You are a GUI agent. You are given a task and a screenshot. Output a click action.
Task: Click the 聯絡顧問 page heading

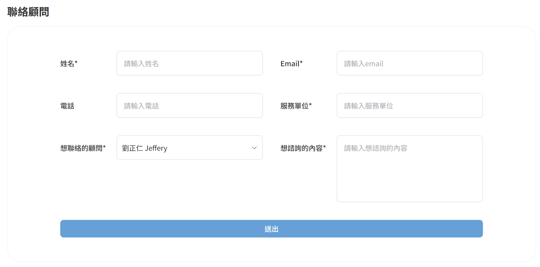[x=28, y=12]
